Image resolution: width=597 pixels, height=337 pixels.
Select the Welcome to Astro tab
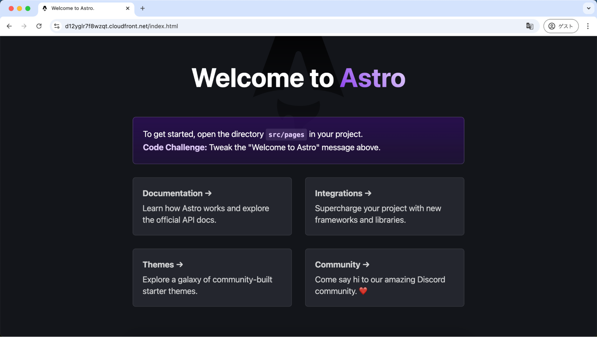tap(81, 8)
